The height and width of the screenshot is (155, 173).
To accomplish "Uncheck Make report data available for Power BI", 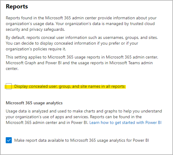I will click(x=9, y=140).
